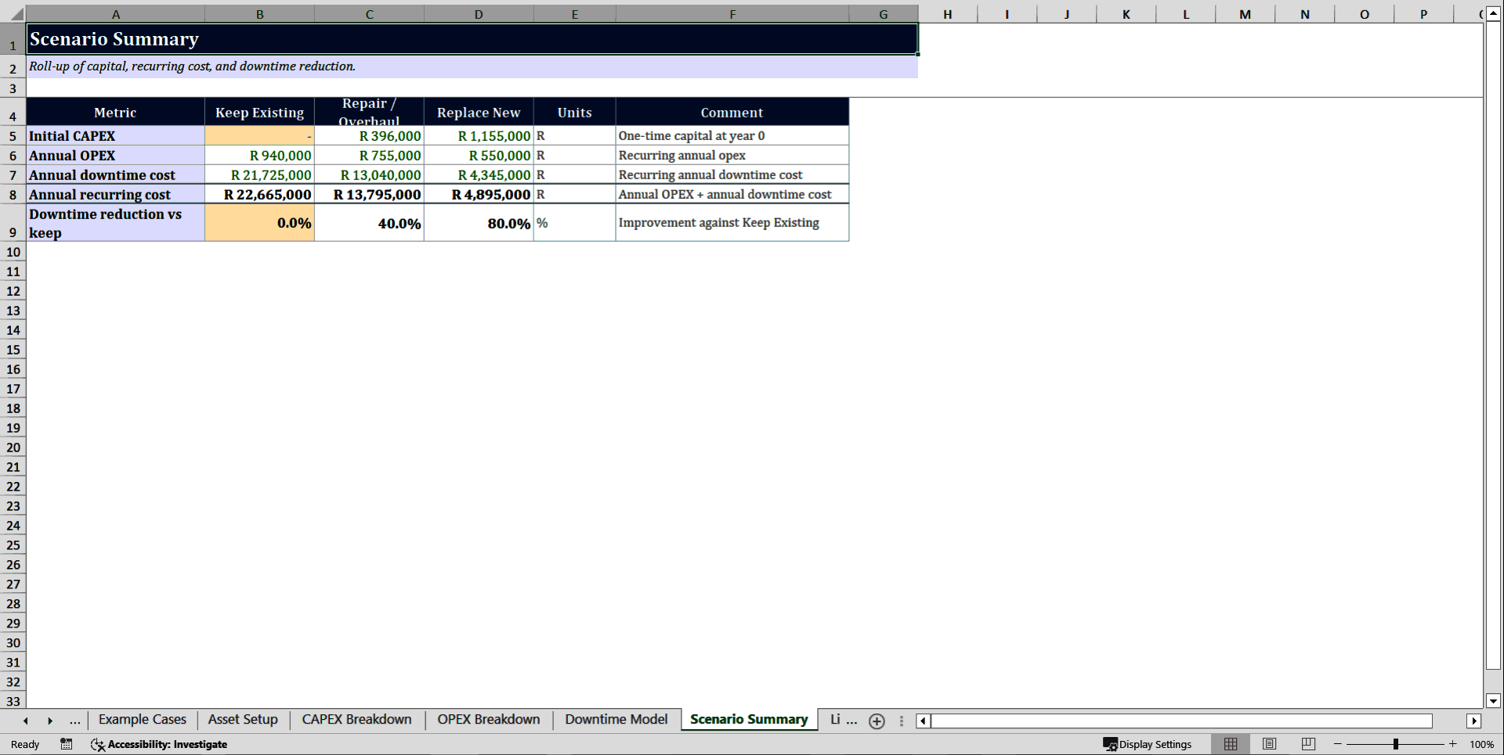Click the zoom slider handle
Image resolution: width=1504 pixels, height=755 pixels.
click(x=1396, y=744)
